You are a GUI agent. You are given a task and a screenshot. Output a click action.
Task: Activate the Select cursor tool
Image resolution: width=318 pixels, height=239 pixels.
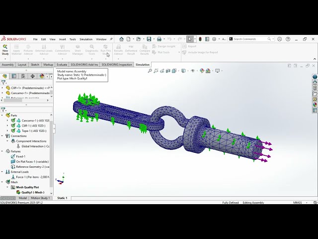(190, 39)
